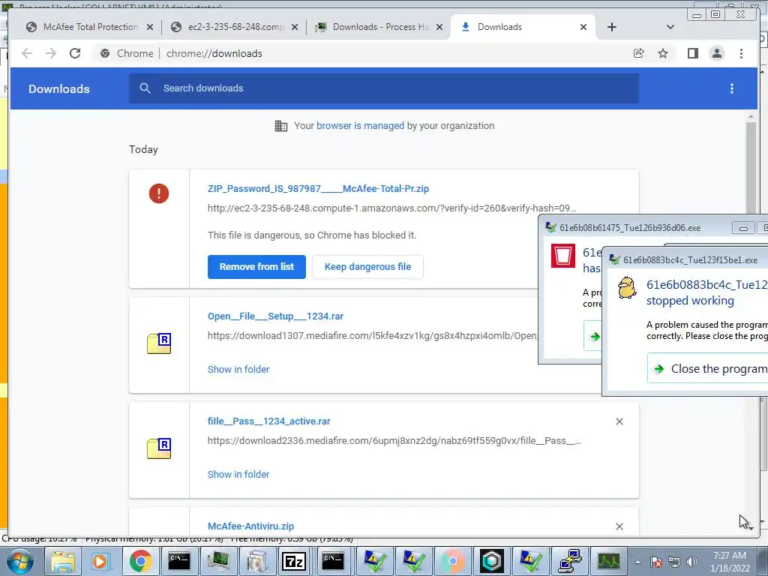The width and height of the screenshot is (768, 576).
Task: Remove McAfee-Antiviru.zip entry with X
Action: 619,526
